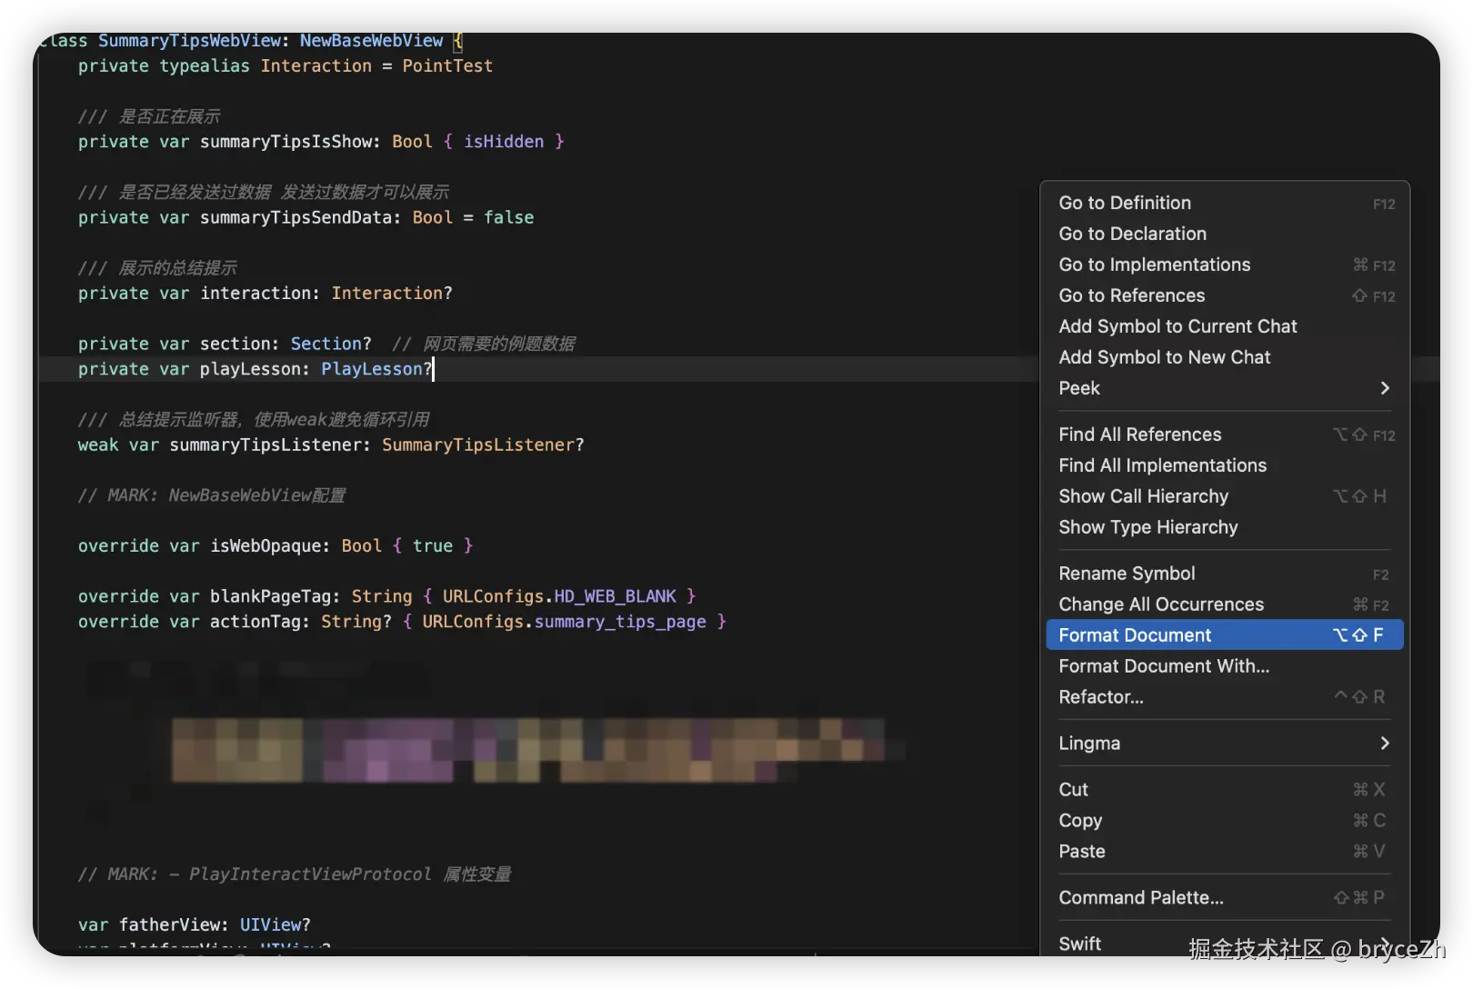Show Type Hierarchy
The width and height of the screenshot is (1473, 989).
pyautogui.click(x=1147, y=527)
